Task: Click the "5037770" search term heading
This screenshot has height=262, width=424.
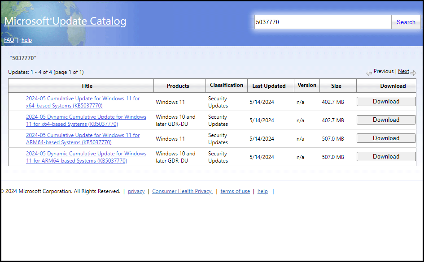Action: (23, 58)
